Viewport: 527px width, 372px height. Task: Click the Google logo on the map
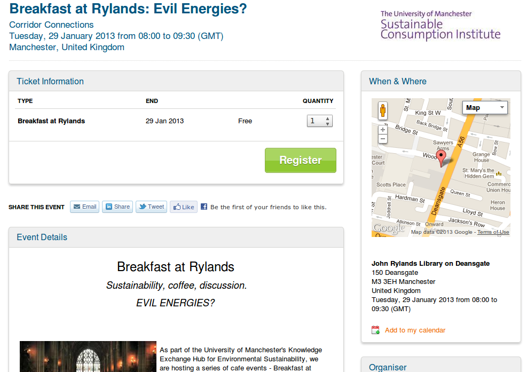[389, 228]
